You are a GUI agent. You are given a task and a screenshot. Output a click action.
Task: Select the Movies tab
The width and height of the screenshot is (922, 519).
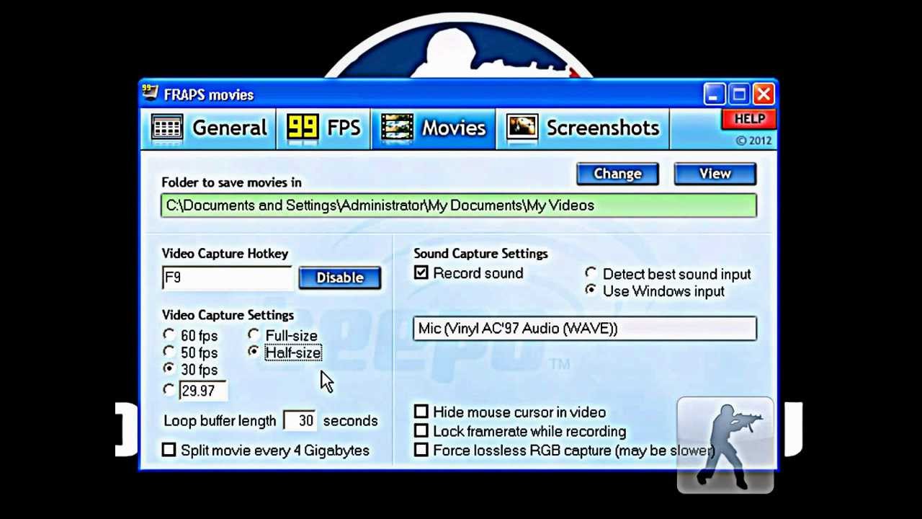point(433,128)
